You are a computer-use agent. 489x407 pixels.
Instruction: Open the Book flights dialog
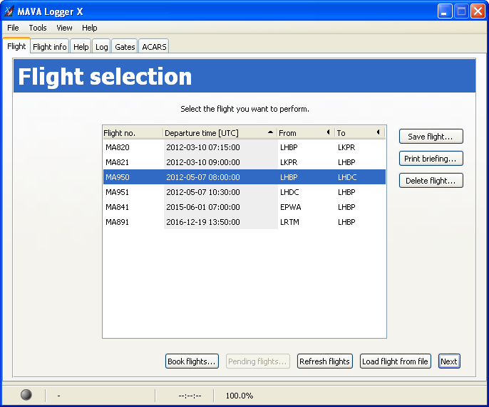(x=192, y=361)
